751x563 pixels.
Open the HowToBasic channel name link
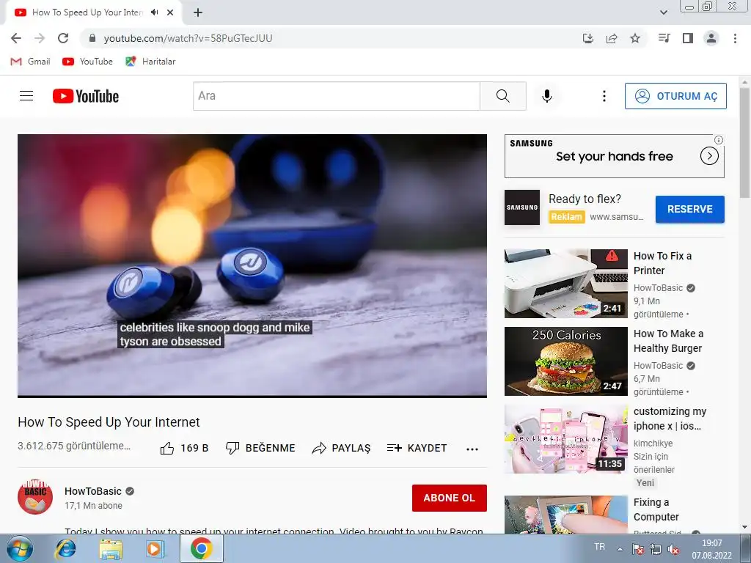coord(93,491)
